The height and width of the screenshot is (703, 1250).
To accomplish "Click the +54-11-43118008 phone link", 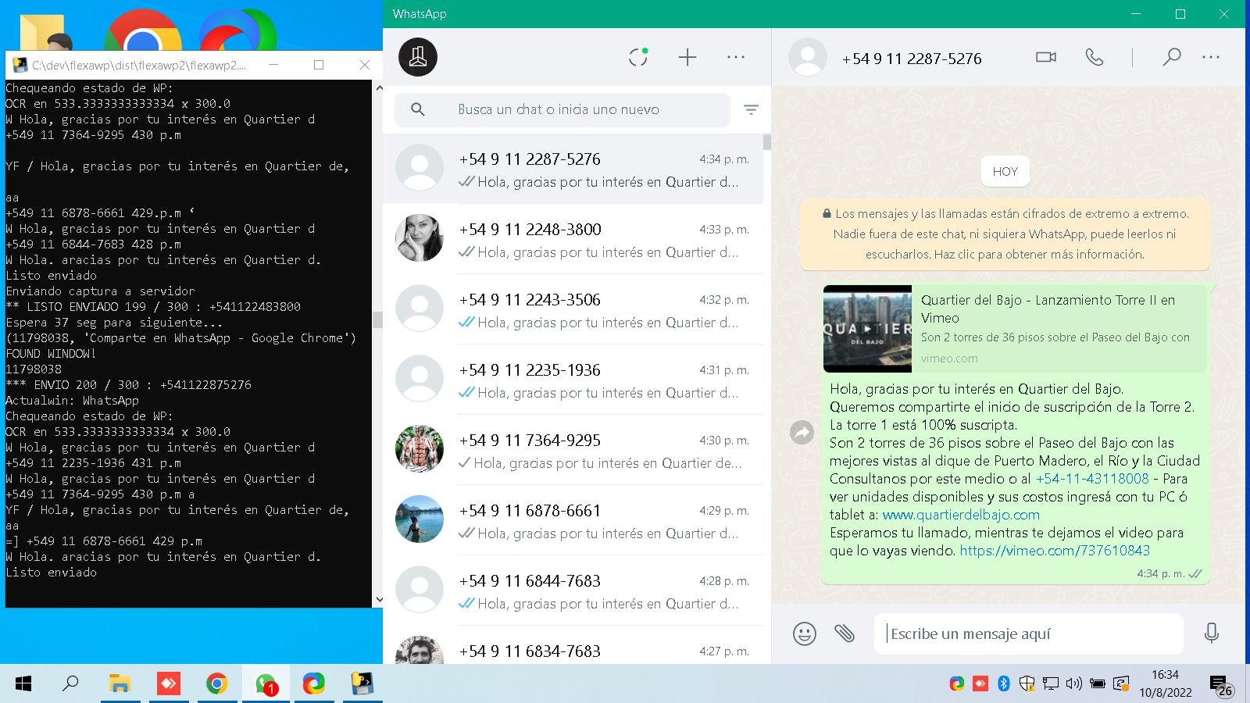I will pos(1092,479).
